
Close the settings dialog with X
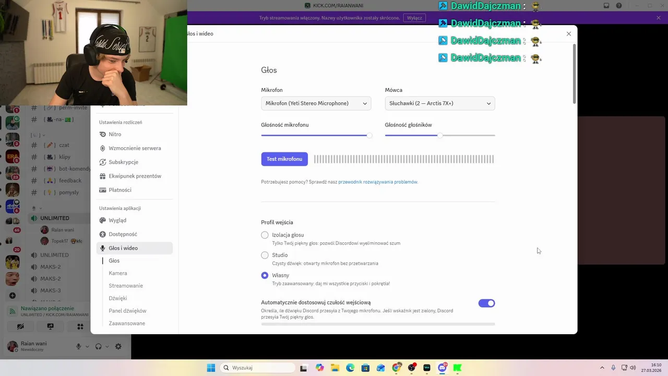pos(569,33)
